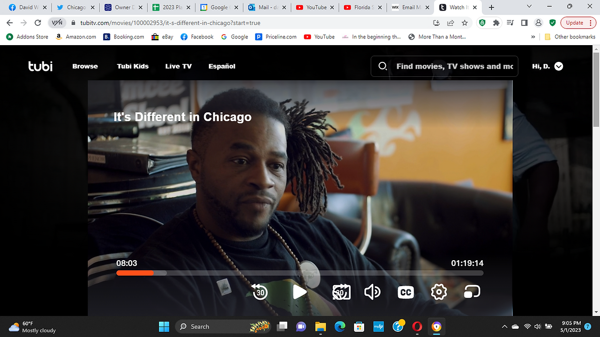Open the Booking.com bookmark
Viewport: 600px width, 337px height.
pyautogui.click(x=123, y=36)
